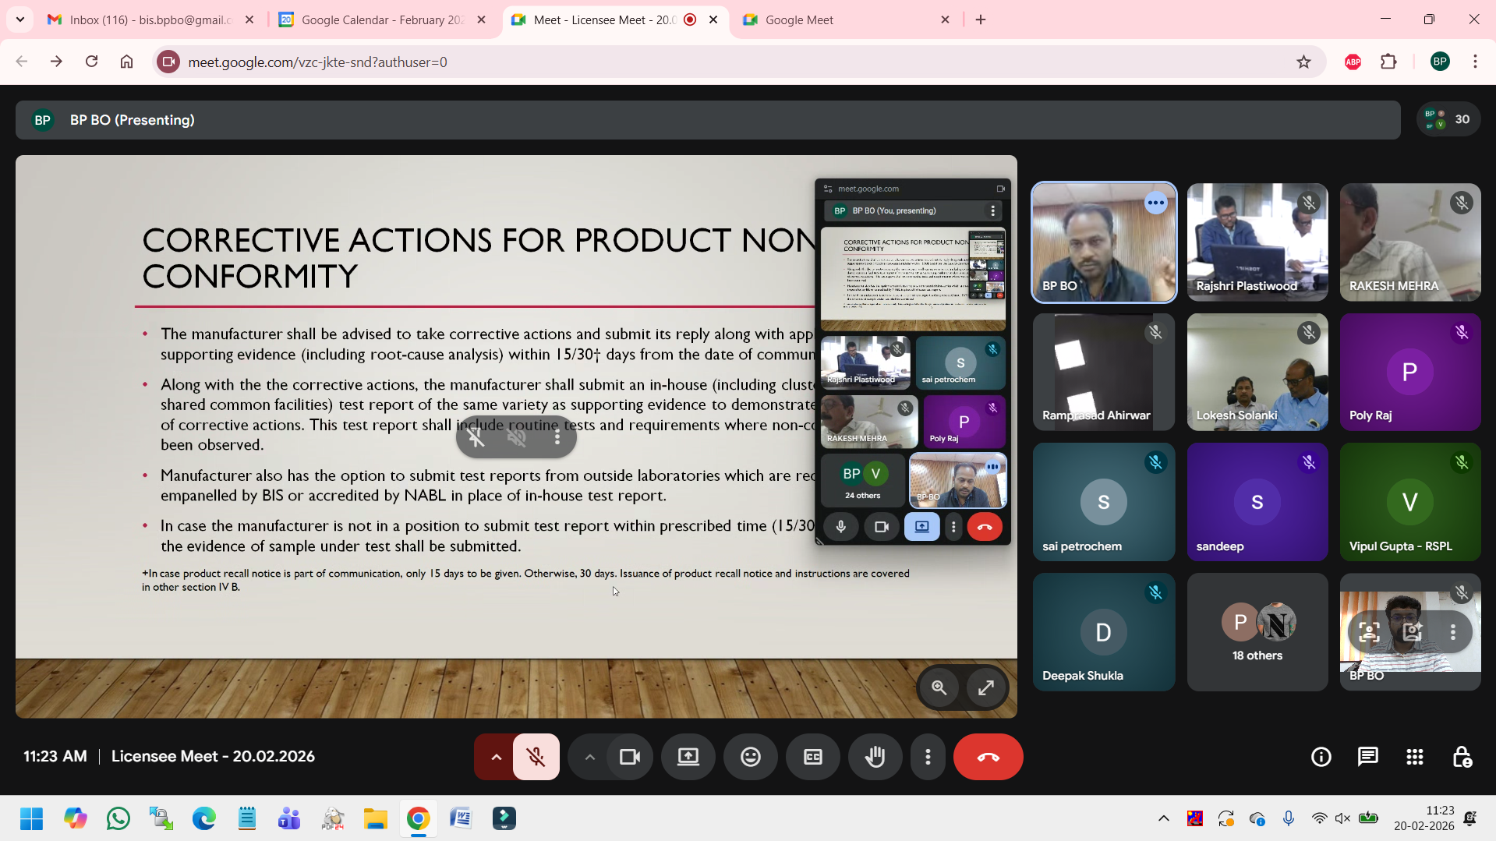
Task: Click the activities grid icon
Action: pyautogui.click(x=1414, y=757)
